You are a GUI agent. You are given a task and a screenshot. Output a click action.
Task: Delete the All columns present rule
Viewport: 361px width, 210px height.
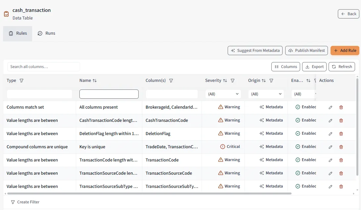tap(341, 107)
